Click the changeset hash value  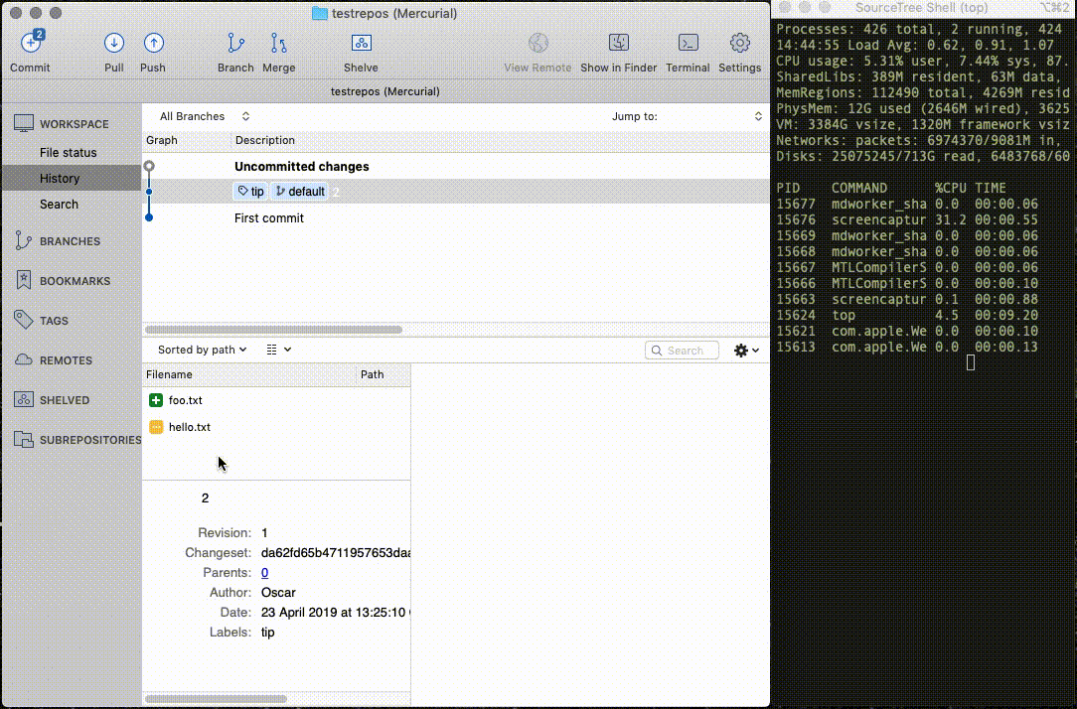335,553
